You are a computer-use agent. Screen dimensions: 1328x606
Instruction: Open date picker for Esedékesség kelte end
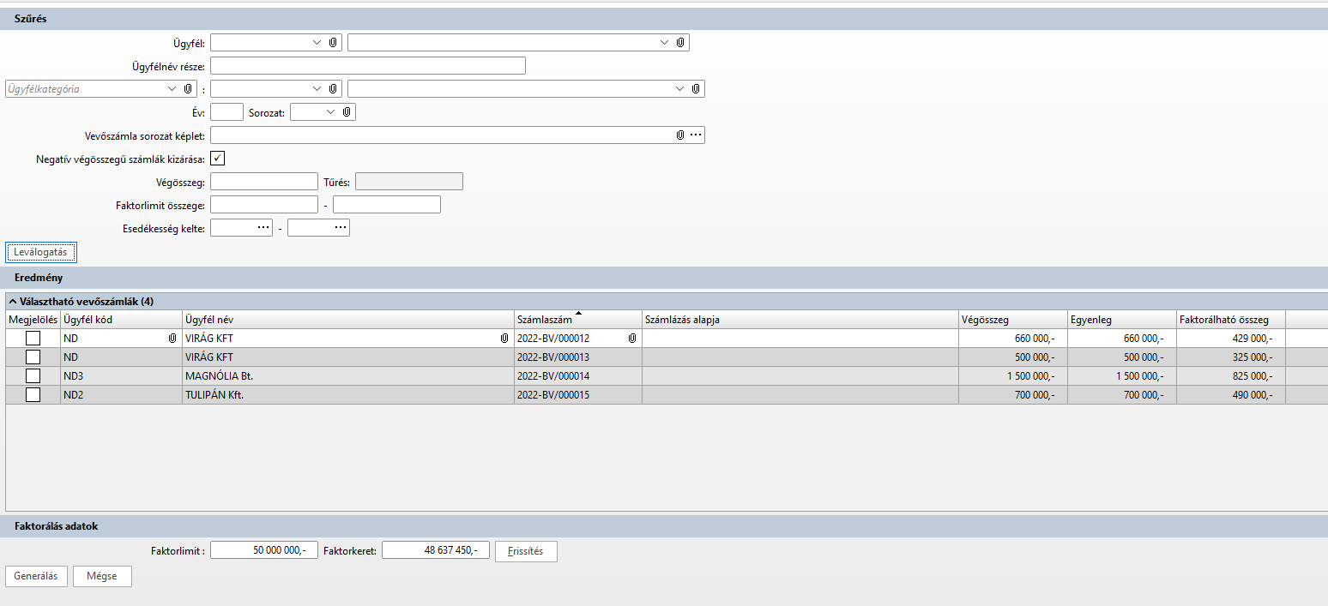point(341,227)
